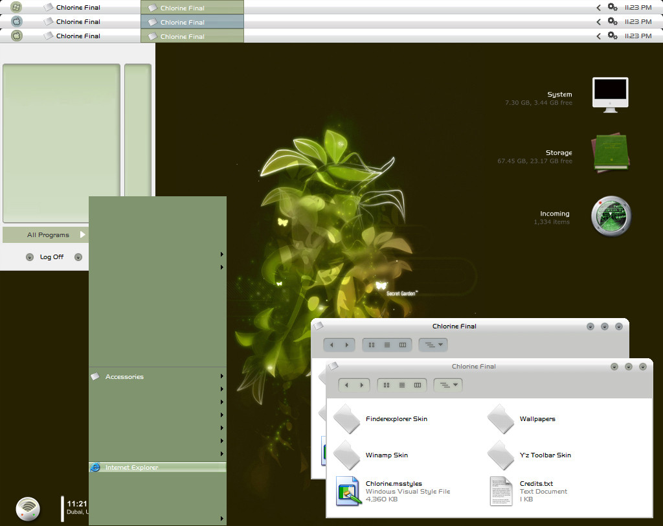
Task: Click the 11:23 PM clock on Windows-logo taskbar
Action: (638, 8)
